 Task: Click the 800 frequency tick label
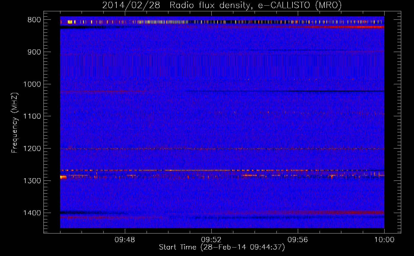(x=34, y=20)
